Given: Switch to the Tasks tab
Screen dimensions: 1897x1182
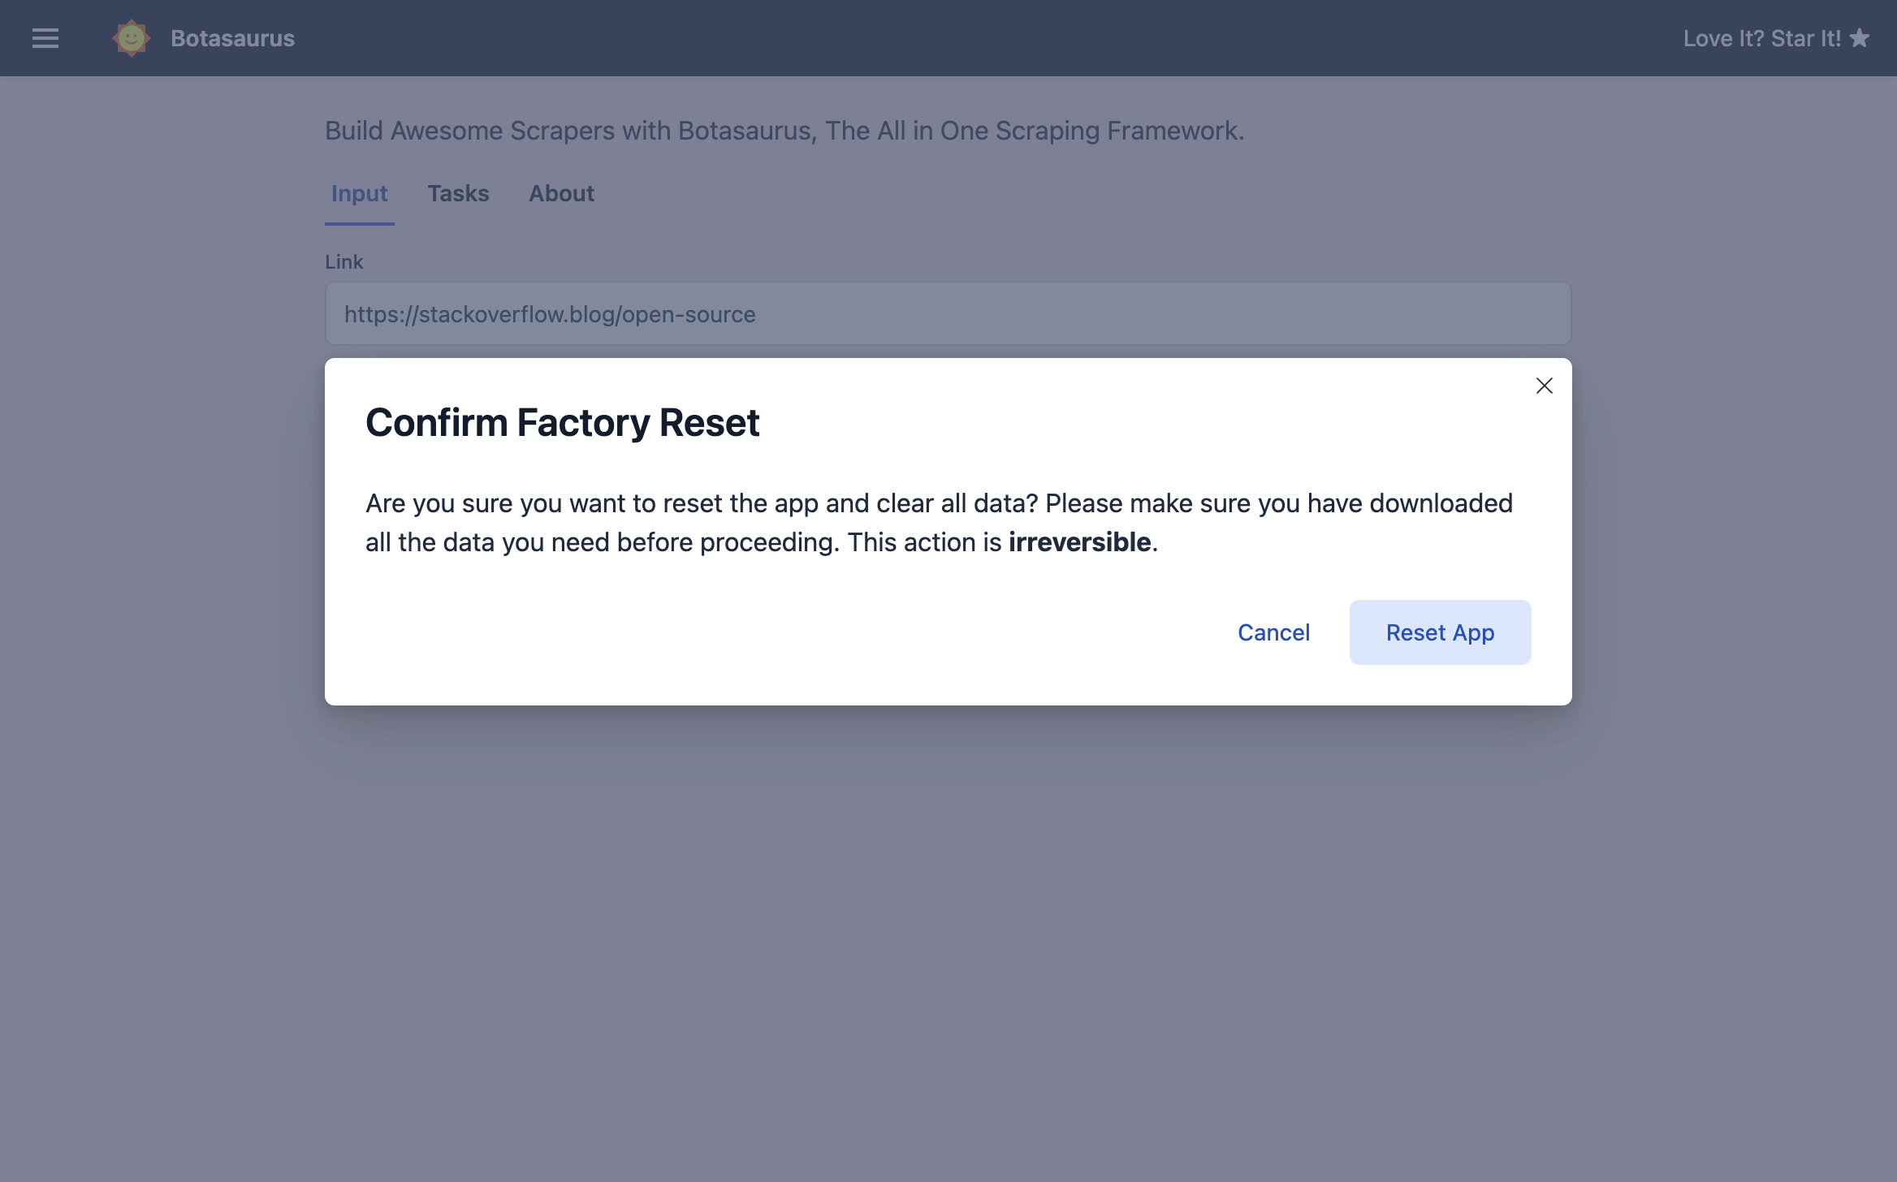Looking at the screenshot, I should pyautogui.click(x=458, y=193).
